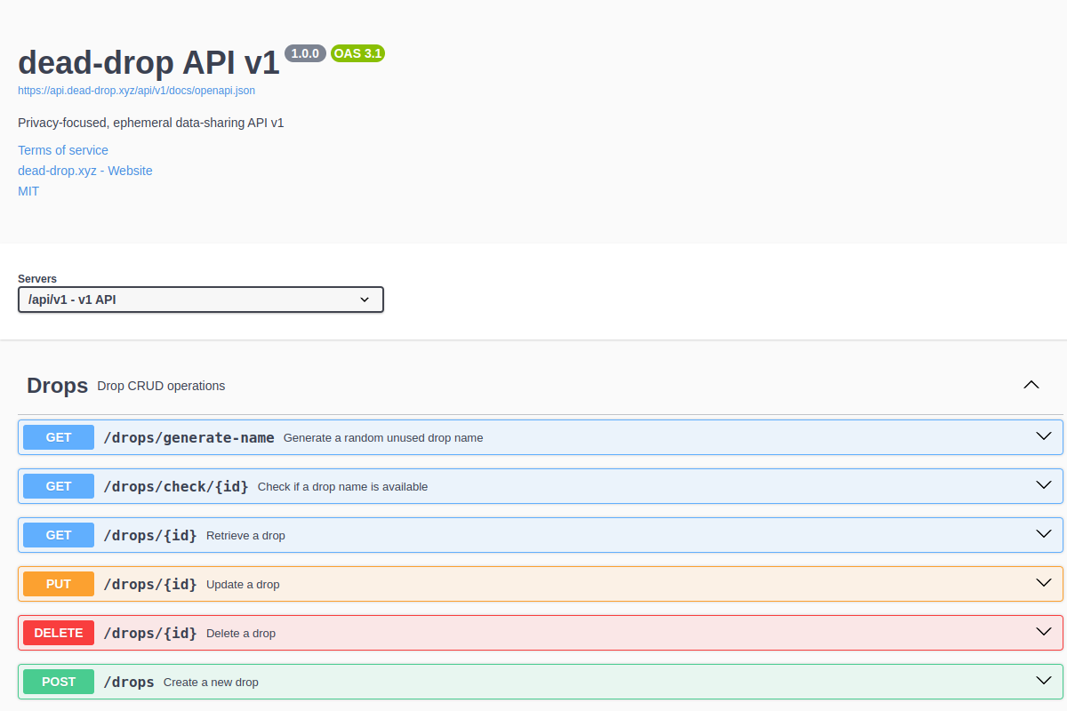1067x711 pixels.
Task: Click /drops/{id} path in the GET row
Action: coord(150,535)
